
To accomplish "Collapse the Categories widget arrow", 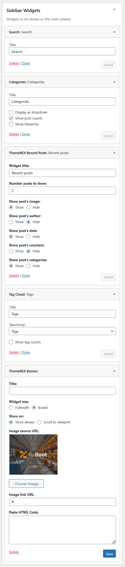I will click(114, 82).
